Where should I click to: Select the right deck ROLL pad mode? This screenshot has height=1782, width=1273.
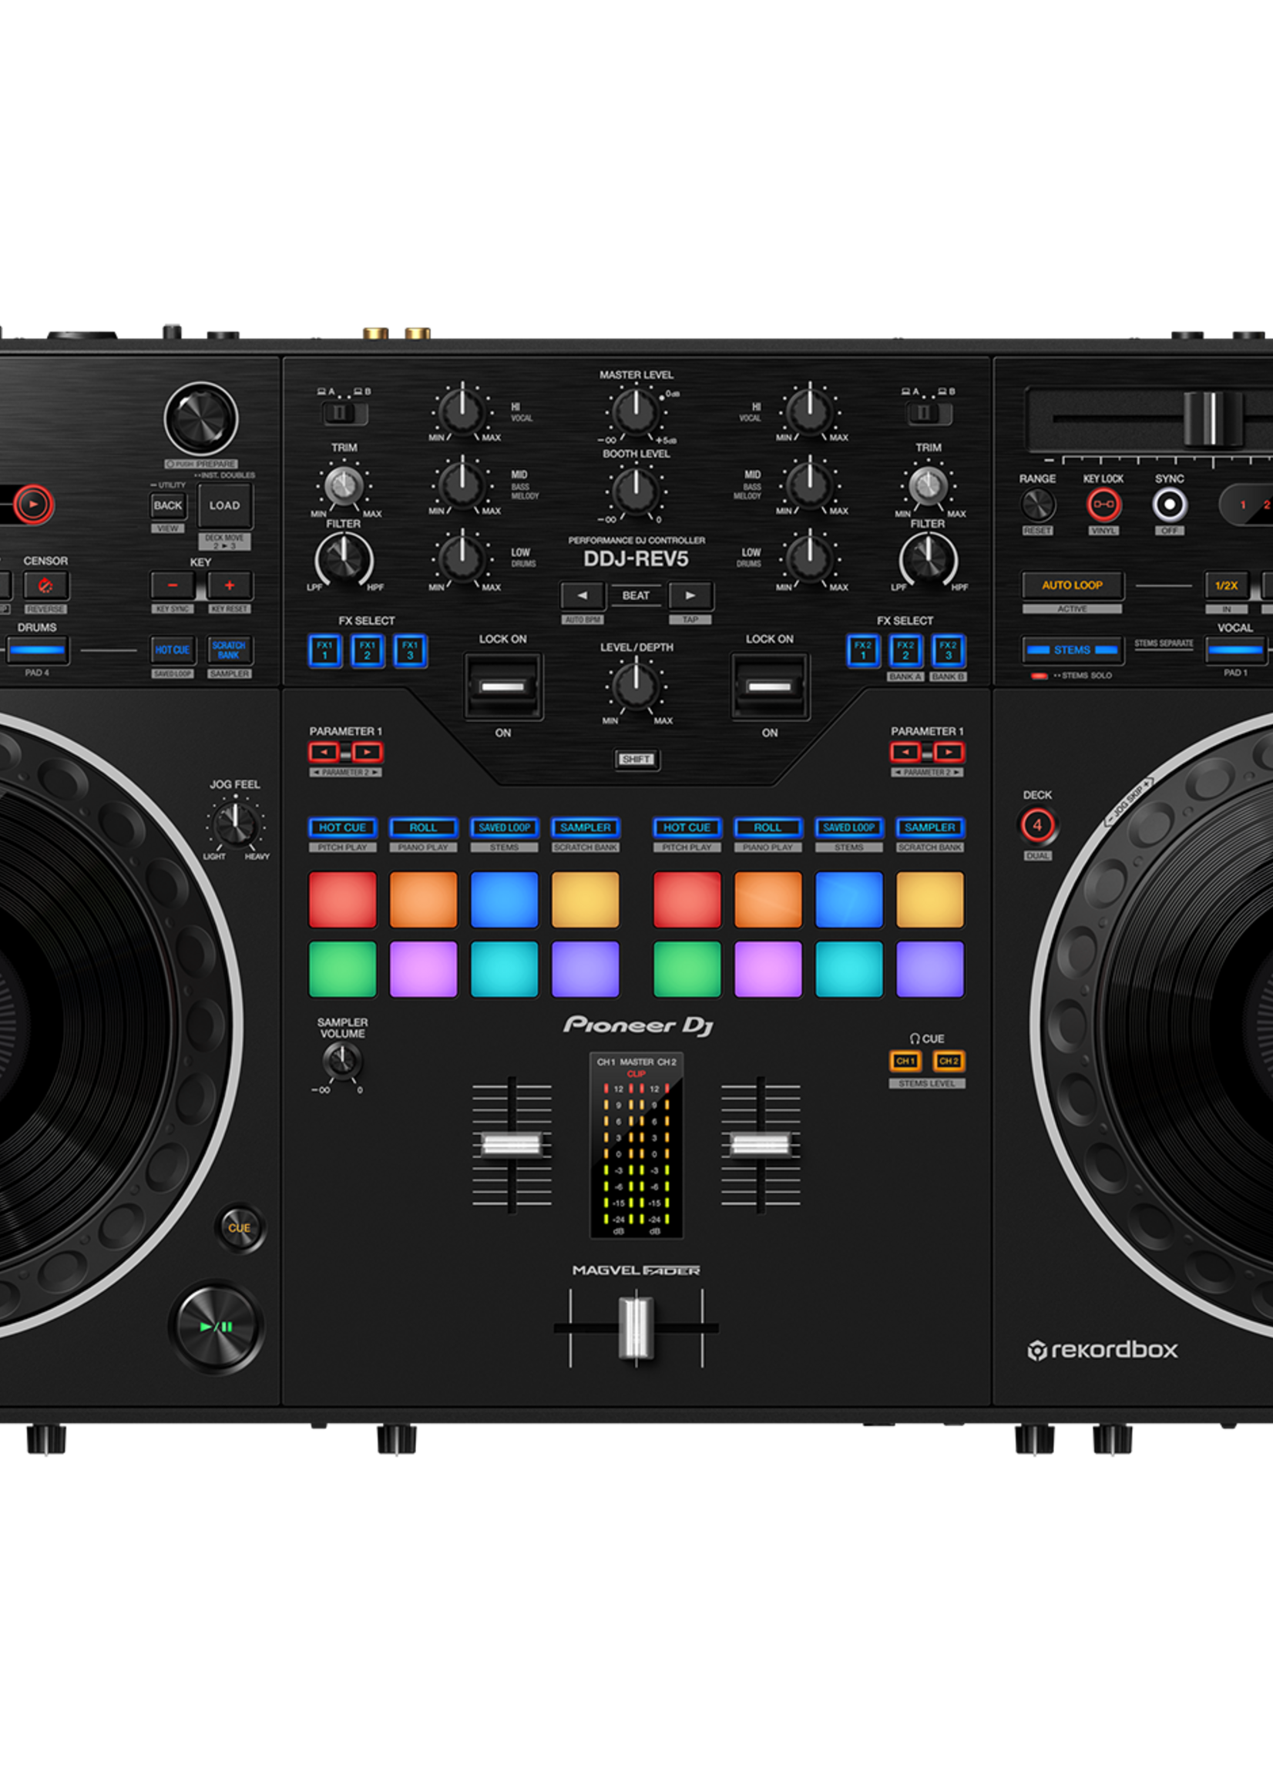tap(767, 827)
